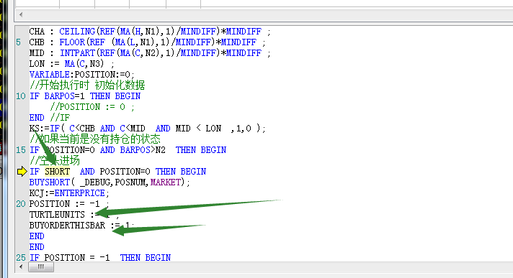Click line number 25 in gutter
This screenshot has height=278, width=513.
click(x=21, y=258)
